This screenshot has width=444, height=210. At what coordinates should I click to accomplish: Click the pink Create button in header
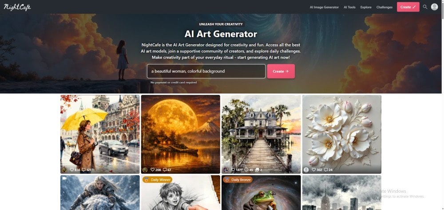click(408, 7)
